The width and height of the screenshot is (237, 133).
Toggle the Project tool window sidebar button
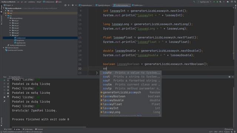pos(1,8)
